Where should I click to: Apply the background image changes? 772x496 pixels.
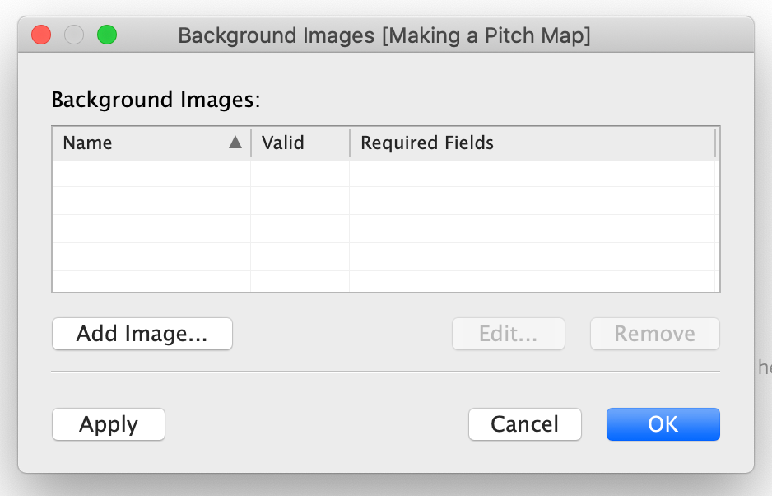tap(109, 424)
